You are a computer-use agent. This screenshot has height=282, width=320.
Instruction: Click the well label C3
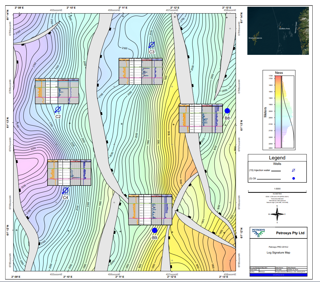tap(152, 52)
